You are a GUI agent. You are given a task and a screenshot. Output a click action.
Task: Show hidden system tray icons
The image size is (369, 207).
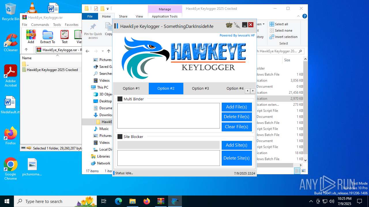click(311, 201)
